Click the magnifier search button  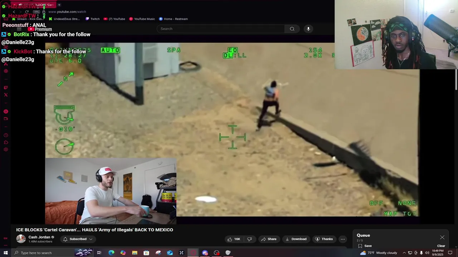pos(292,29)
